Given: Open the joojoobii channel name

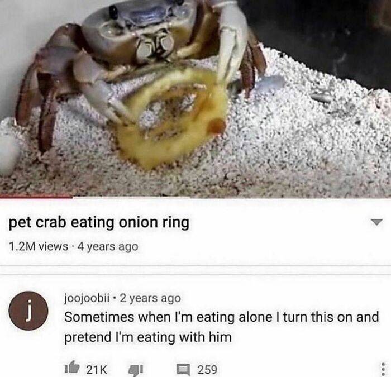Looking at the screenshot, I should pyautogui.click(x=87, y=298).
